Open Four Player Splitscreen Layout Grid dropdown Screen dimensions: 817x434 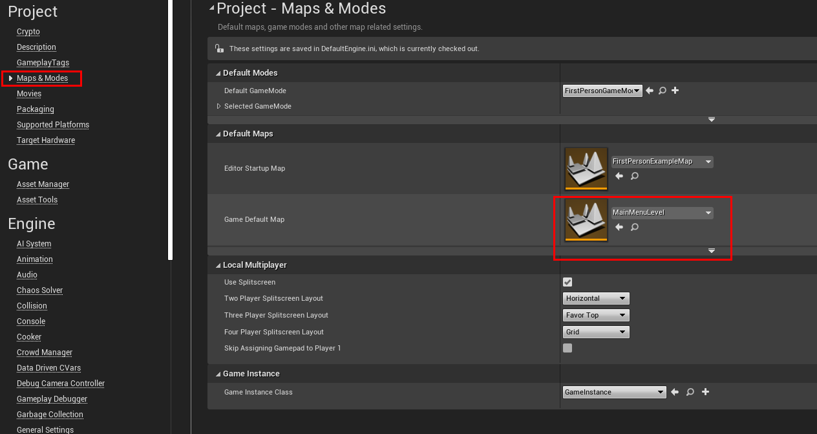click(596, 332)
